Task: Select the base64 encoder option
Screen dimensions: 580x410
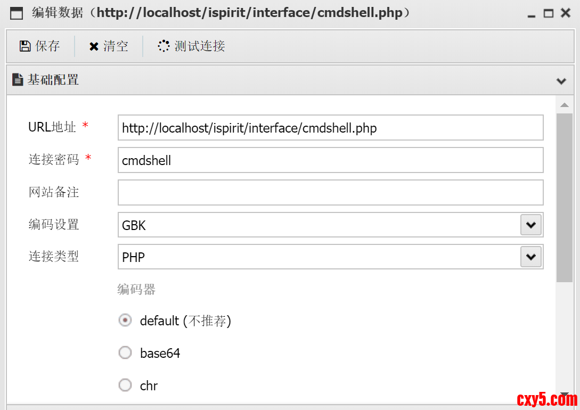Action: pos(125,352)
